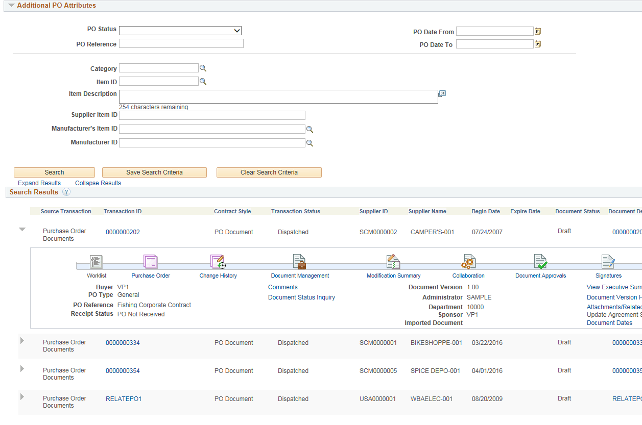View the Modification Summary icon
Image resolution: width=642 pixels, height=425 pixels.
click(x=393, y=262)
